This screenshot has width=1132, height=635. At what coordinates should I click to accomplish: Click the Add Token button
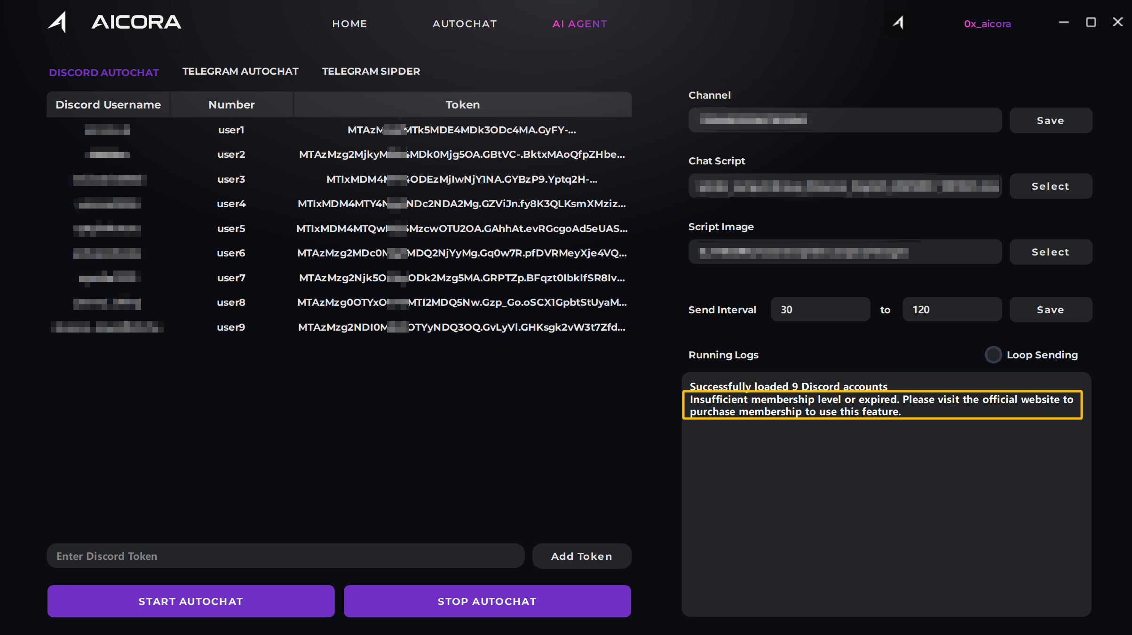(x=581, y=556)
